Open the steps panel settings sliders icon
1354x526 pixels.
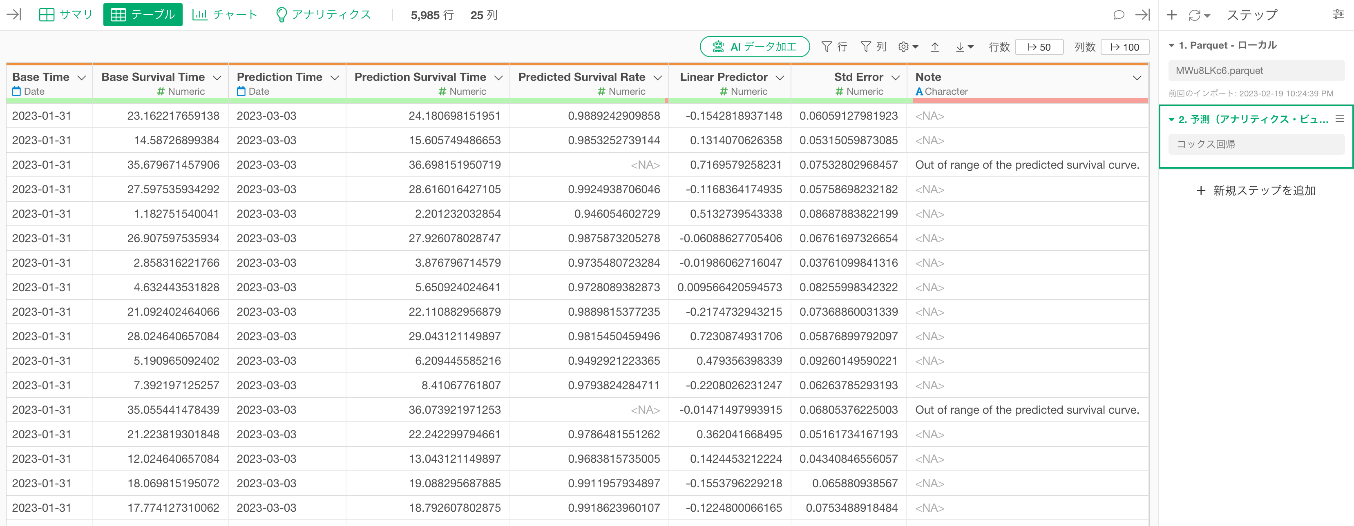click(x=1338, y=15)
